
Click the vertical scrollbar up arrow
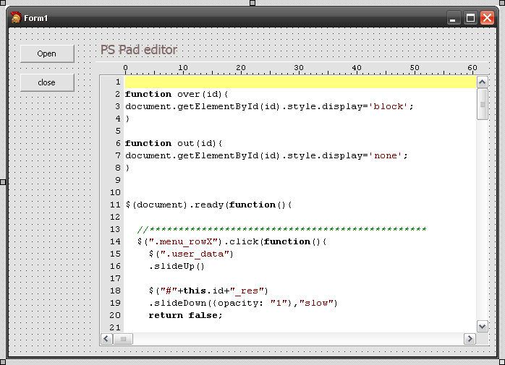483,82
